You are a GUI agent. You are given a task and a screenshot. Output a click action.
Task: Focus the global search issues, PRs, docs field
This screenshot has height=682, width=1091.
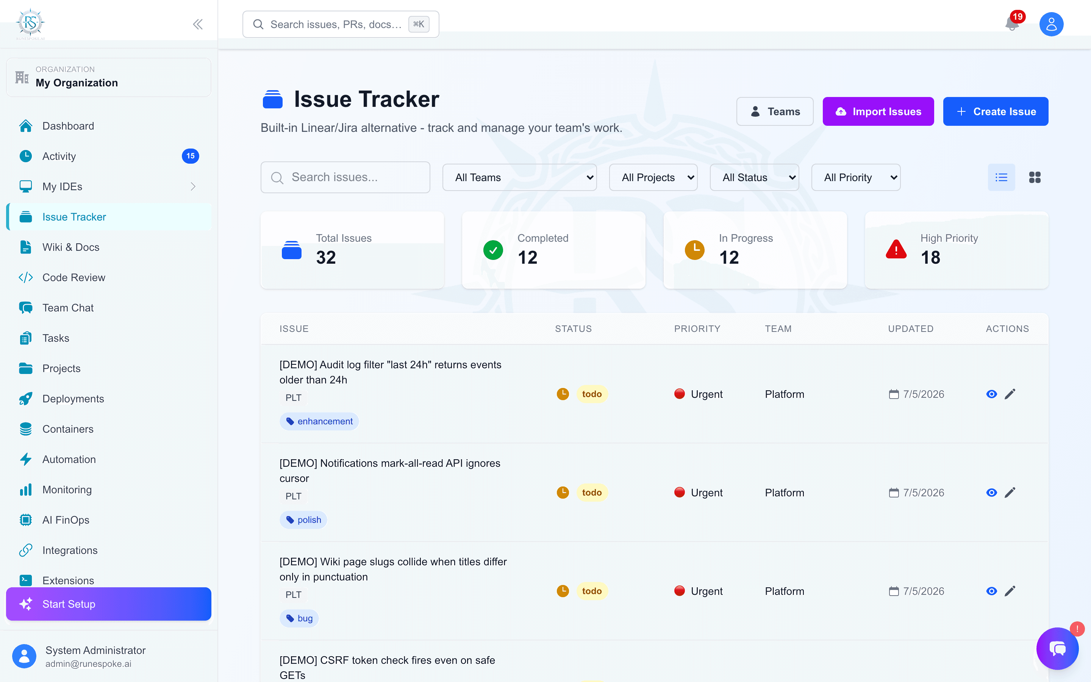(x=341, y=24)
